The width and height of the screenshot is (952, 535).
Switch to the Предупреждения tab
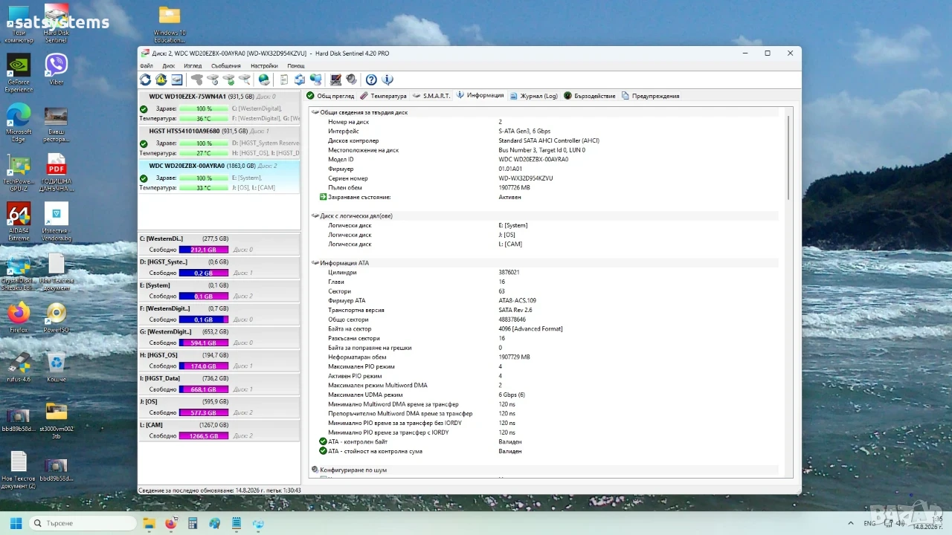[651, 96]
